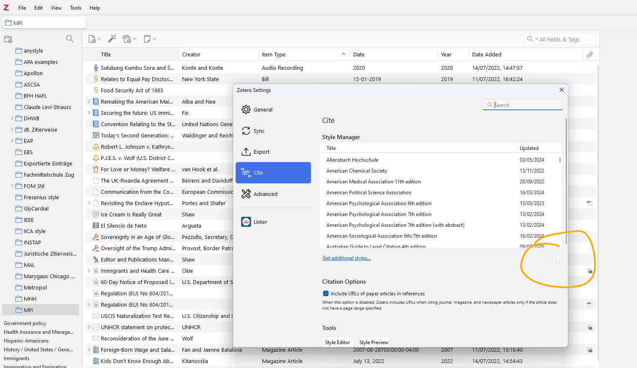Select the Metropol collection
Image resolution: width=637 pixels, height=368 pixels.
[x=41, y=287]
